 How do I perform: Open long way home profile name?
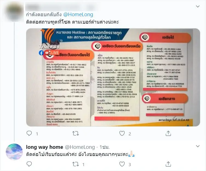pos(45,147)
